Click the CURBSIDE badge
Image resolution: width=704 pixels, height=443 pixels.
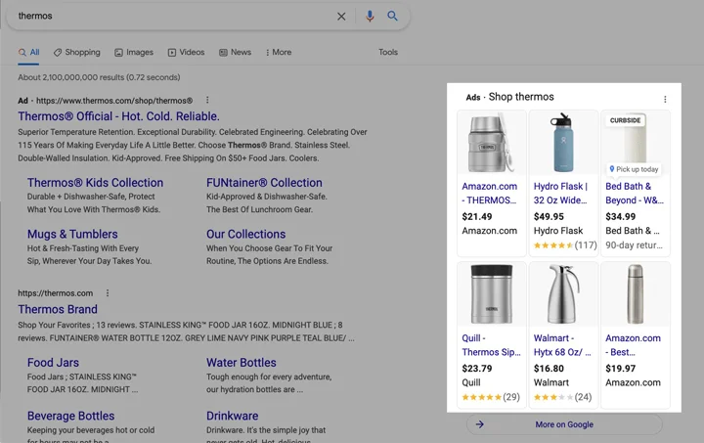coord(625,120)
